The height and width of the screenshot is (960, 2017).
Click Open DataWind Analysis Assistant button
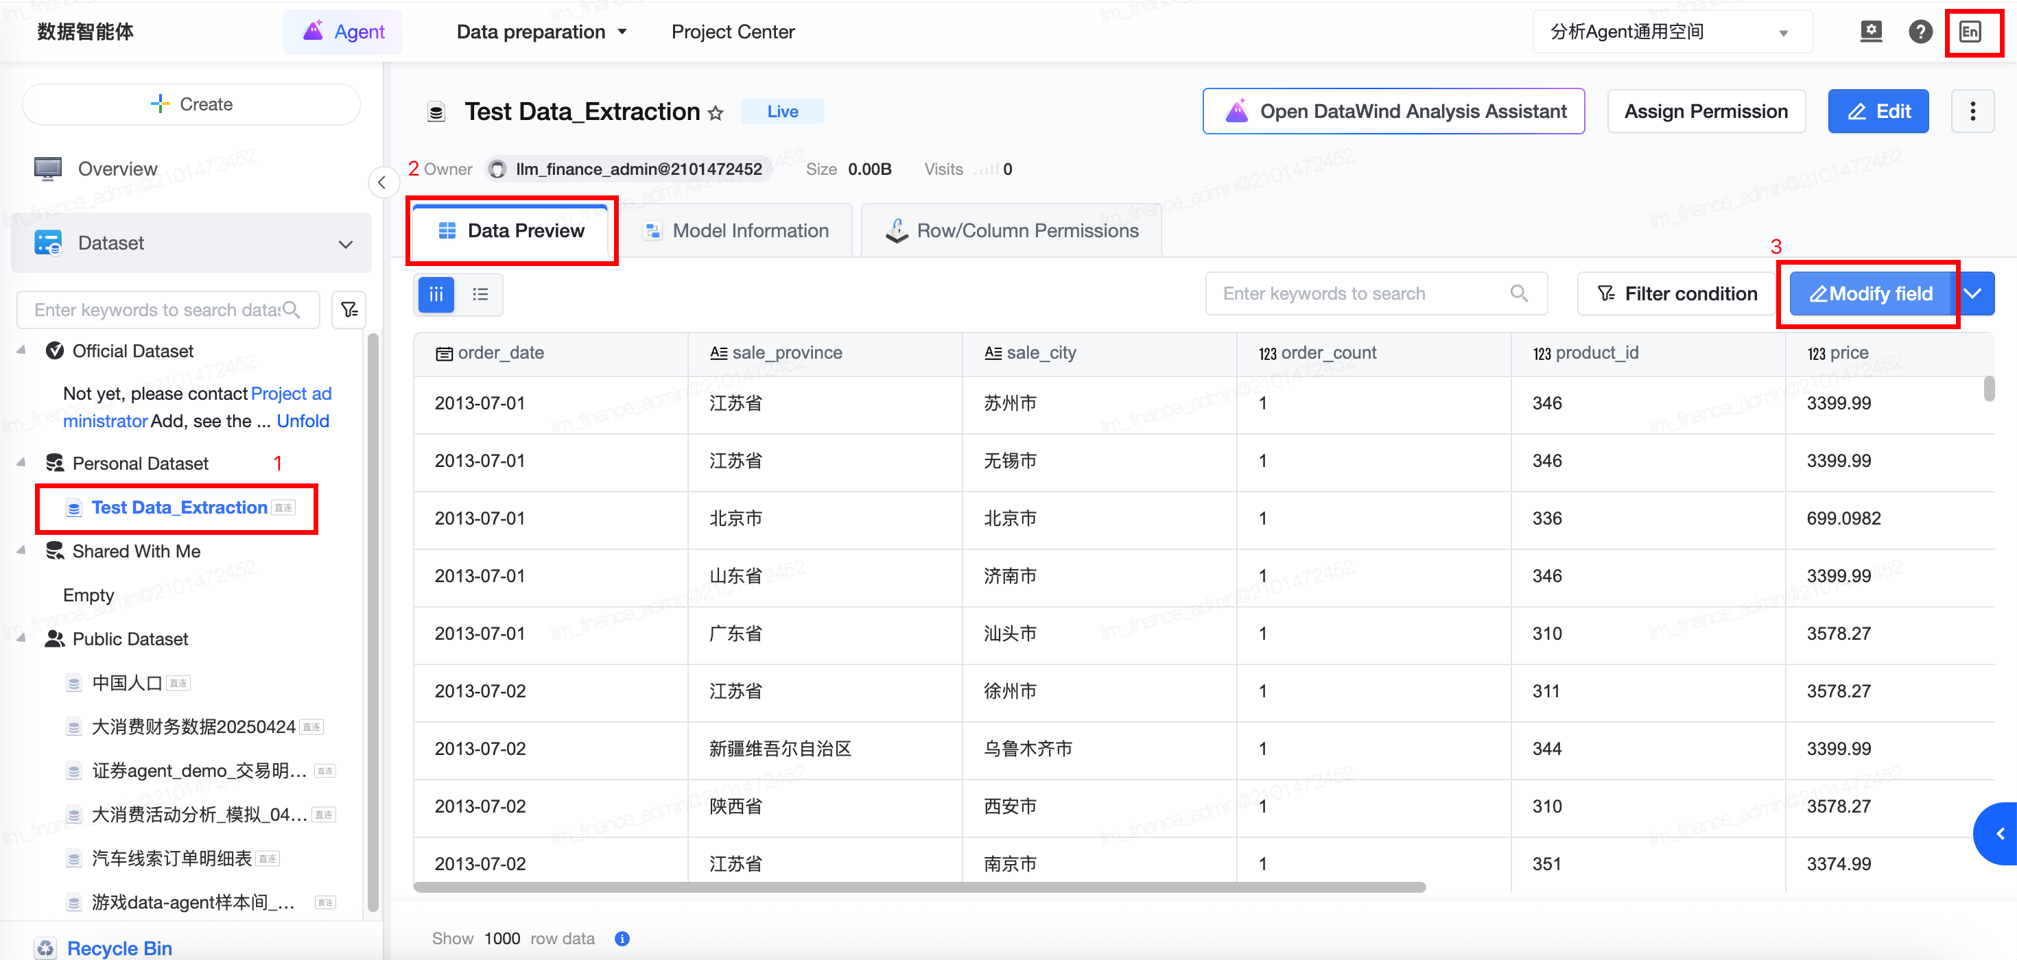point(1394,111)
